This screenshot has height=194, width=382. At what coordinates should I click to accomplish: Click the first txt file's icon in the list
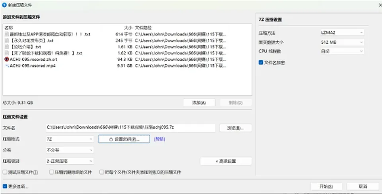(x=7, y=34)
